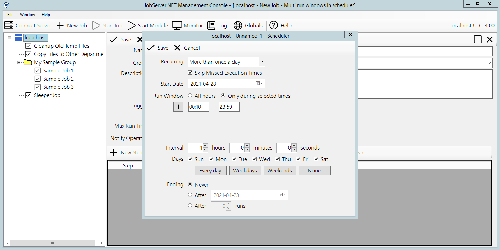Add a run window with the plus icon
The height and width of the screenshot is (250, 500).
(x=178, y=107)
